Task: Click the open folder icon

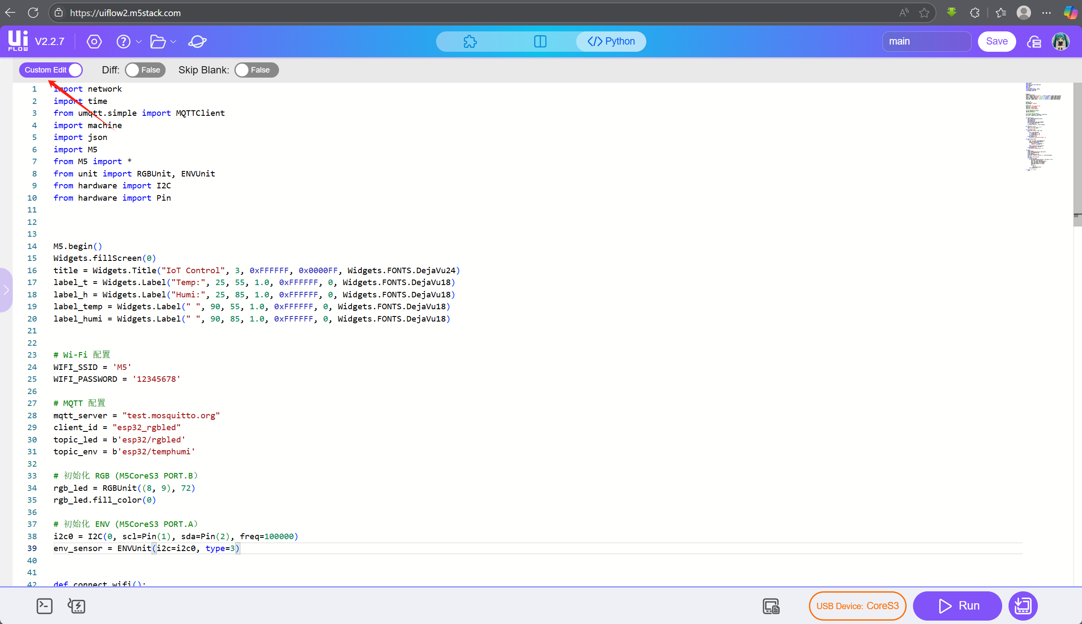Action: click(x=158, y=42)
